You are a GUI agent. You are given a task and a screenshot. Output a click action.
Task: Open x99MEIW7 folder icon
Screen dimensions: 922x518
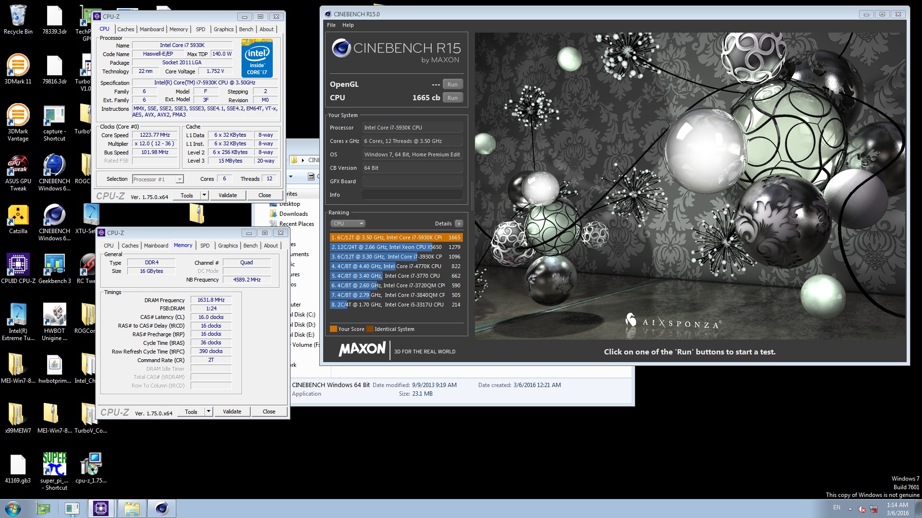click(18, 418)
